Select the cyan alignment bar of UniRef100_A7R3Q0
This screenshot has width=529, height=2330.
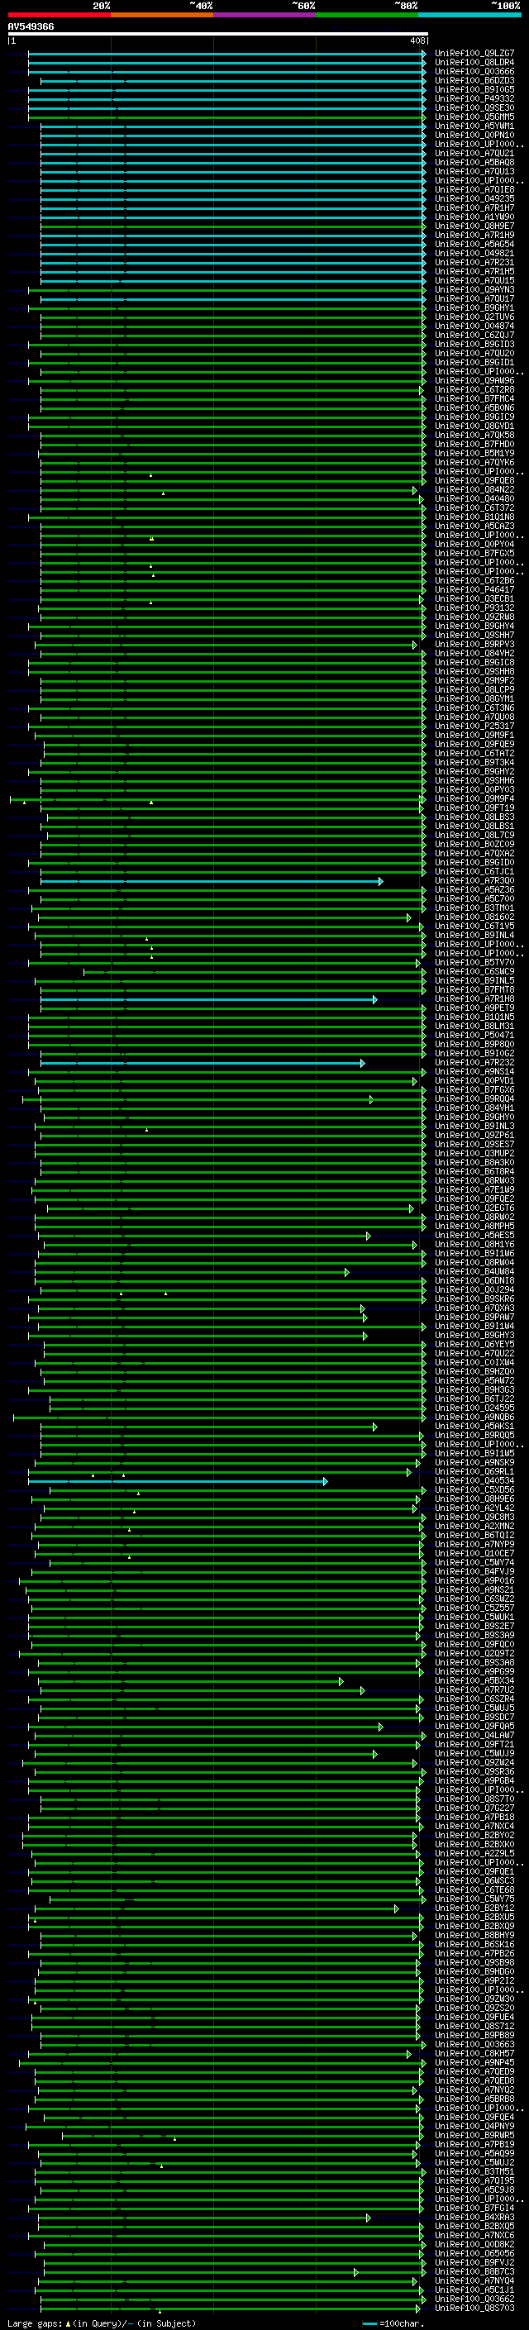tap(212, 881)
